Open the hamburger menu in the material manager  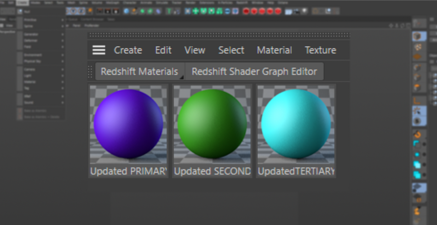98,50
